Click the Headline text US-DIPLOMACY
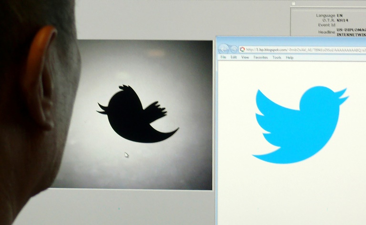The width and height of the screenshot is (366, 225). 351,30
